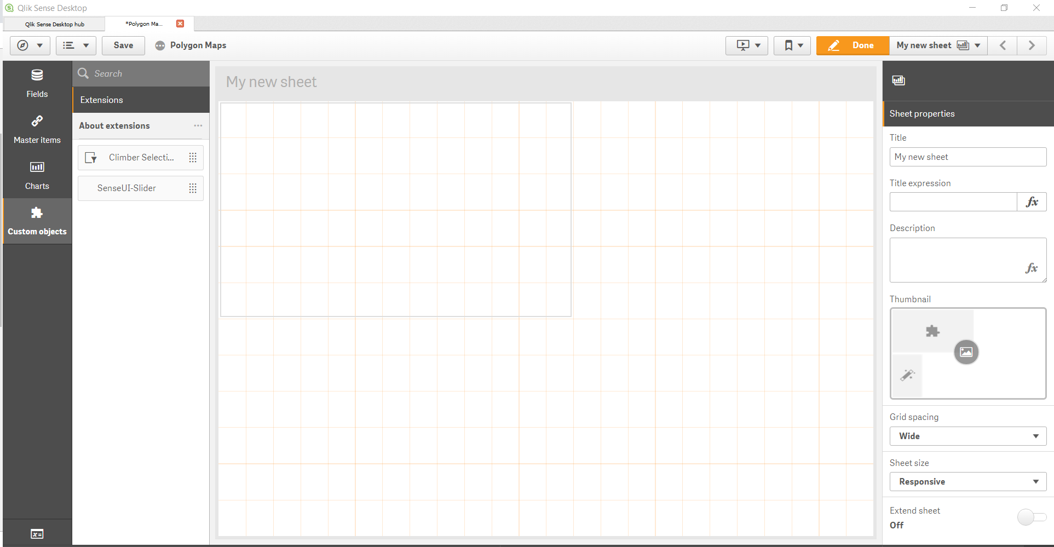
Task: Click the Done button
Action: coord(852,45)
